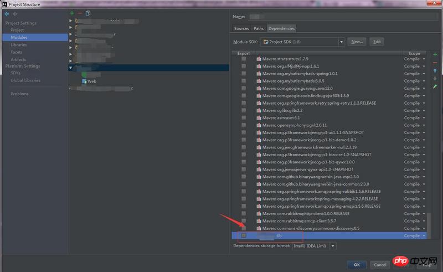443x272 pixels.
Task: Open SDKs under Platform Settings
Action: (x=16, y=73)
